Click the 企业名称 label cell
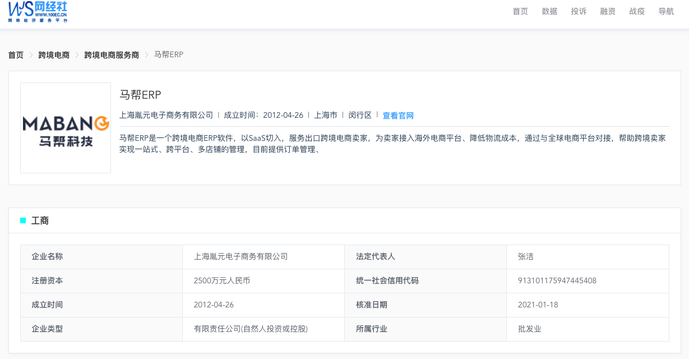689x359 pixels. click(101, 257)
